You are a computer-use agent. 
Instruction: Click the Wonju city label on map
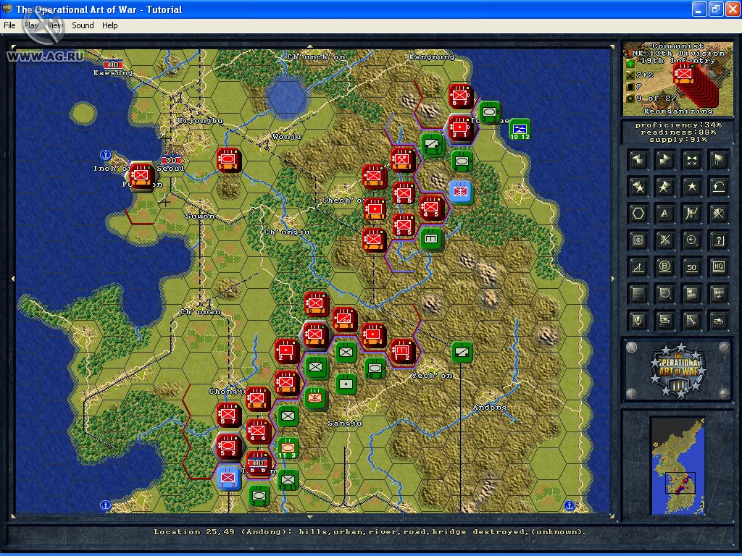[287, 136]
